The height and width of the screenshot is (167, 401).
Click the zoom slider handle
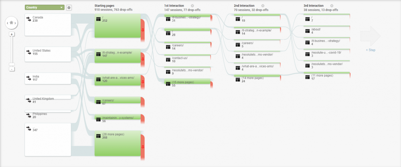12,64
